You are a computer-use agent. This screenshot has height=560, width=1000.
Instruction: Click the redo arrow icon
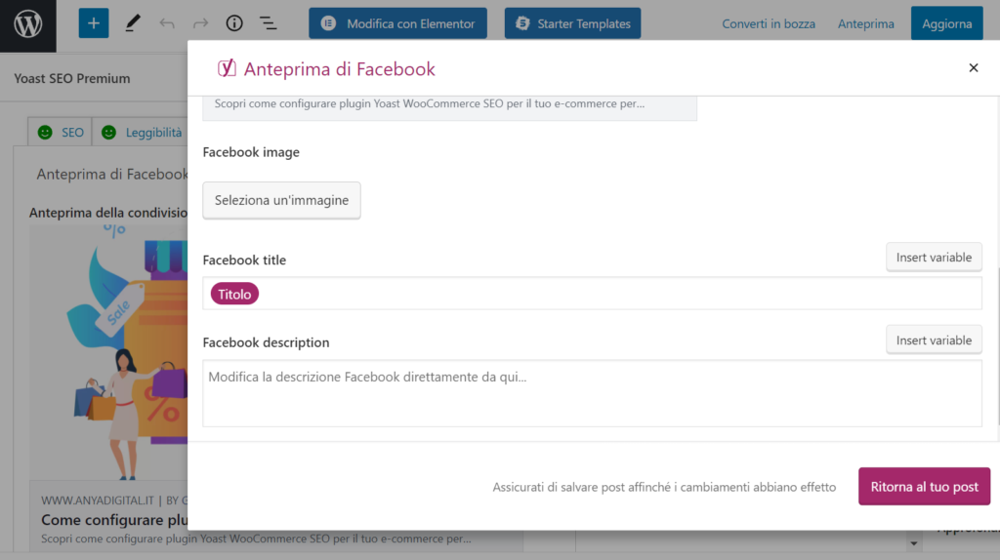click(201, 23)
